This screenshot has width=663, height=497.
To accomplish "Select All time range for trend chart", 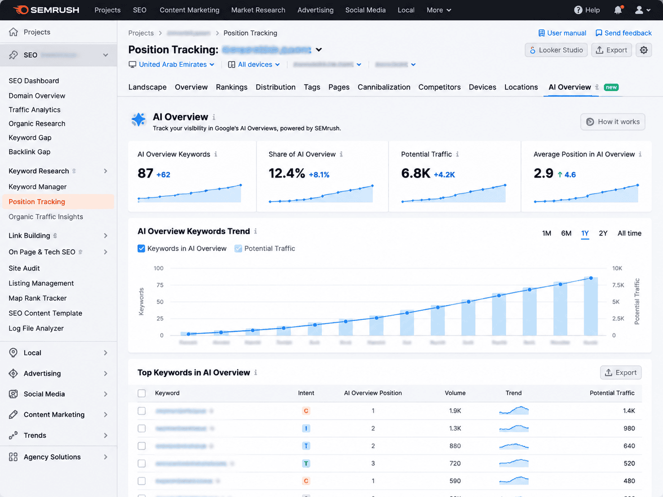I will tap(630, 233).
